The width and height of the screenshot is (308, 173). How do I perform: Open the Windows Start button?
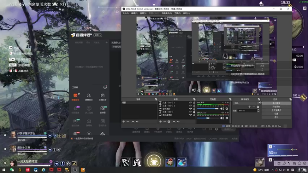point(4,170)
